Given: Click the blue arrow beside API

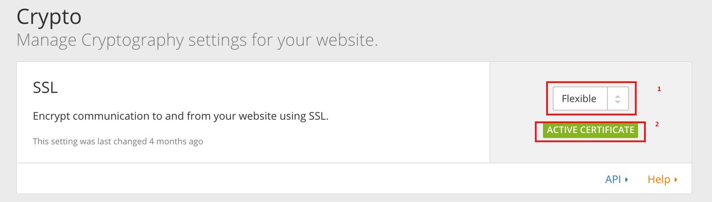Looking at the screenshot, I should tap(627, 180).
